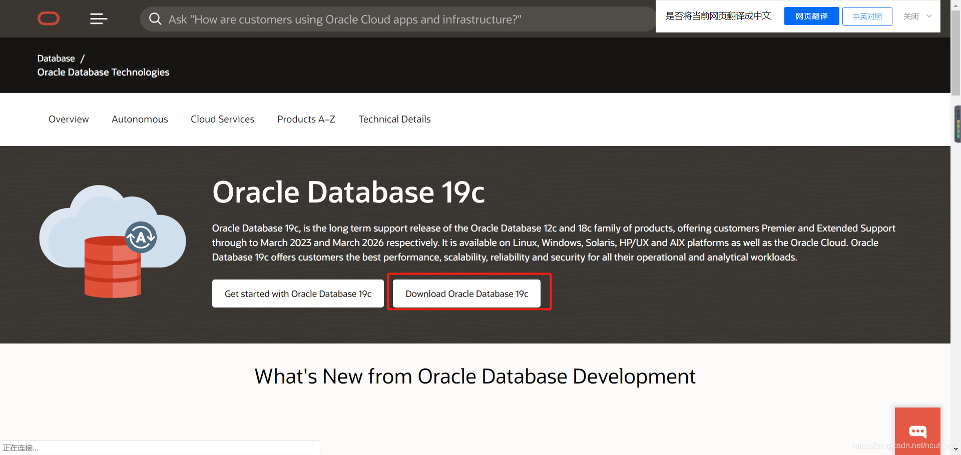
Task: Click the Oracle Database 19c cloud illustration
Action: tap(113, 241)
